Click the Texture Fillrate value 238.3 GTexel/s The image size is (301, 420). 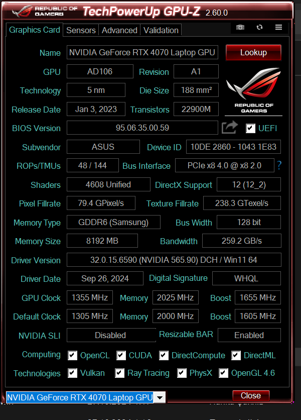pyautogui.click(x=242, y=203)
